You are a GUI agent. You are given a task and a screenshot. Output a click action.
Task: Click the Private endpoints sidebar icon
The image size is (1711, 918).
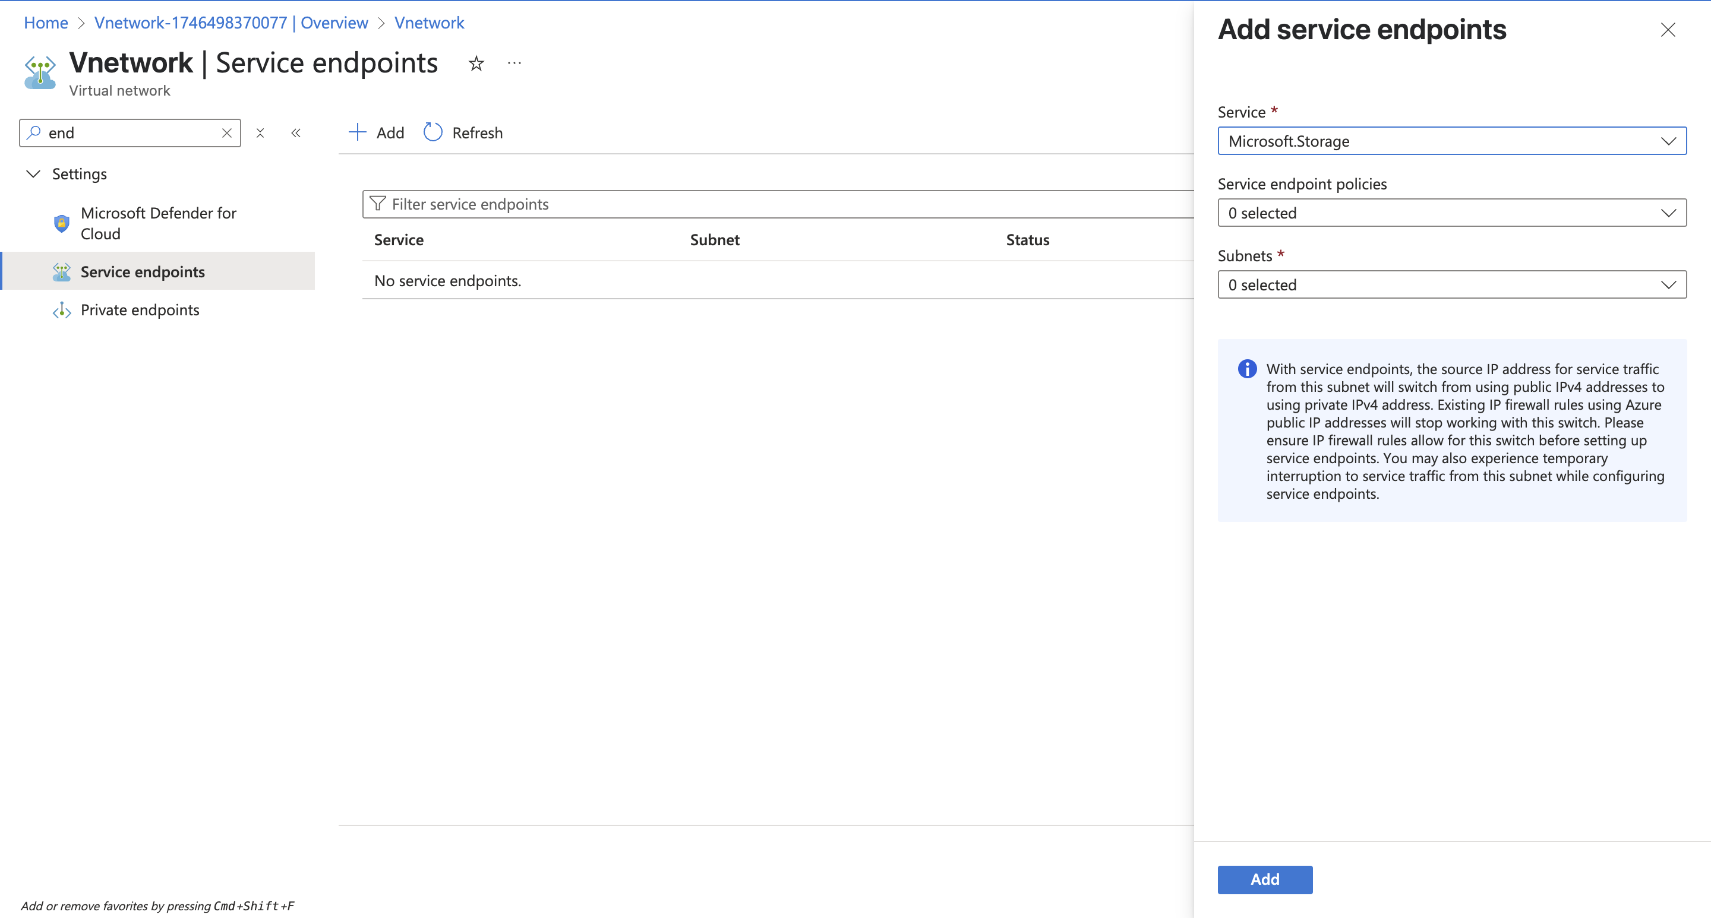coord(62,310)
